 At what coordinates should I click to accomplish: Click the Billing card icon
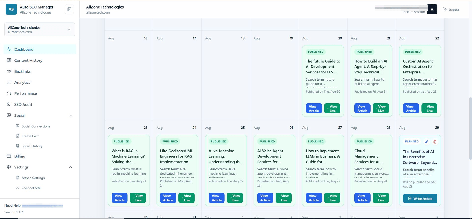tap(9, 156)
